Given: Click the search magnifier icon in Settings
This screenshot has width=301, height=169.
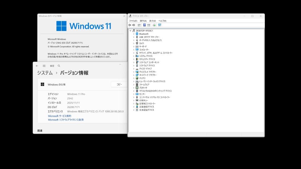Looking at the screenshot, I should pos(59,66).
